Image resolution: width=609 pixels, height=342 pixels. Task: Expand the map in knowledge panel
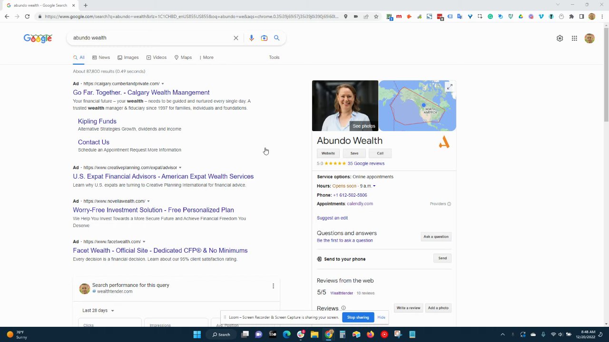[x=449, y=86]
